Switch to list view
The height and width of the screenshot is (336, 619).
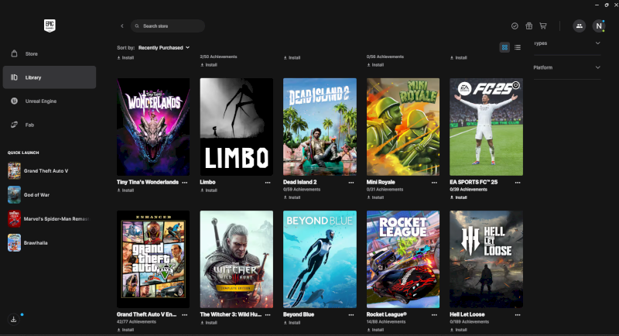pos(517,47)
